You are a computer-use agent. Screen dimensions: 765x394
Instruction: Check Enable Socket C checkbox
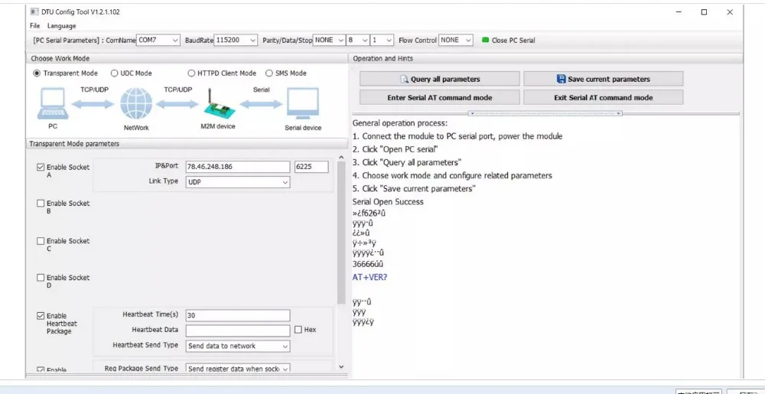coord(41,241)
